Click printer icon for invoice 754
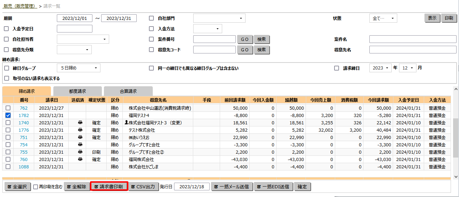The height and width of the screenshot is (197, 459). click(x=80, y=145)
